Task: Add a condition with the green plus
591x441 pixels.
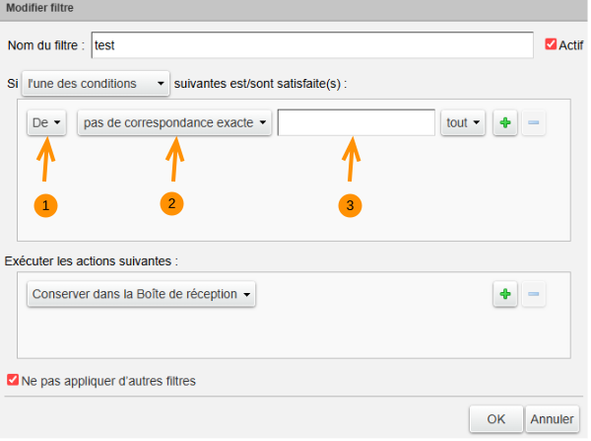Action: tap(504, 123)
